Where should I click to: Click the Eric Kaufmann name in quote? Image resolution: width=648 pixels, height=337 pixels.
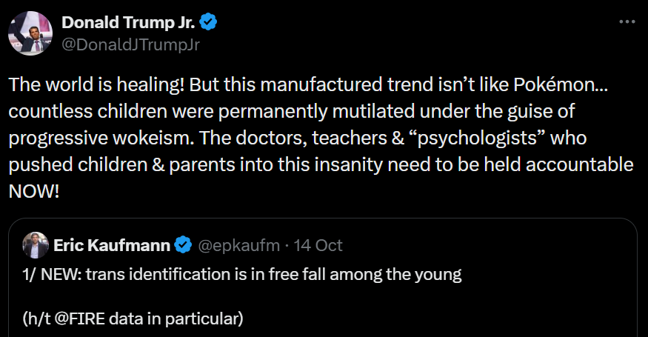[x=112, y=244]
